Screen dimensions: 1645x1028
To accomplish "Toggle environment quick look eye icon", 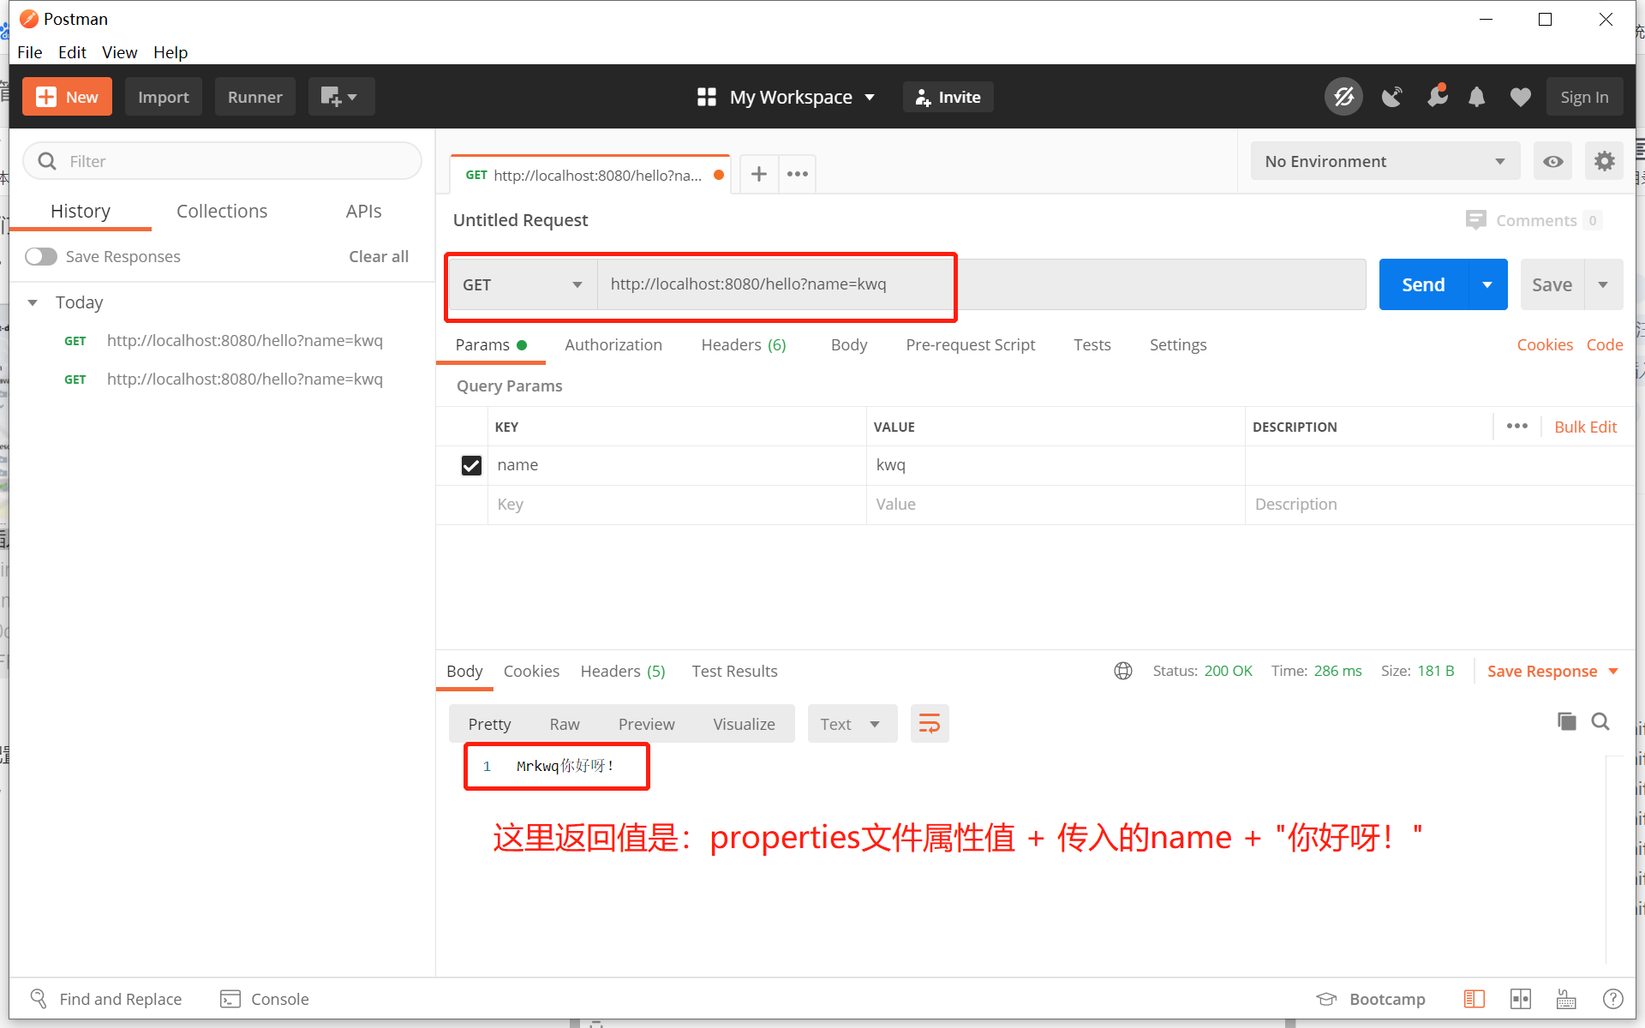I will pyautogui.click(x=1552, y=161).
